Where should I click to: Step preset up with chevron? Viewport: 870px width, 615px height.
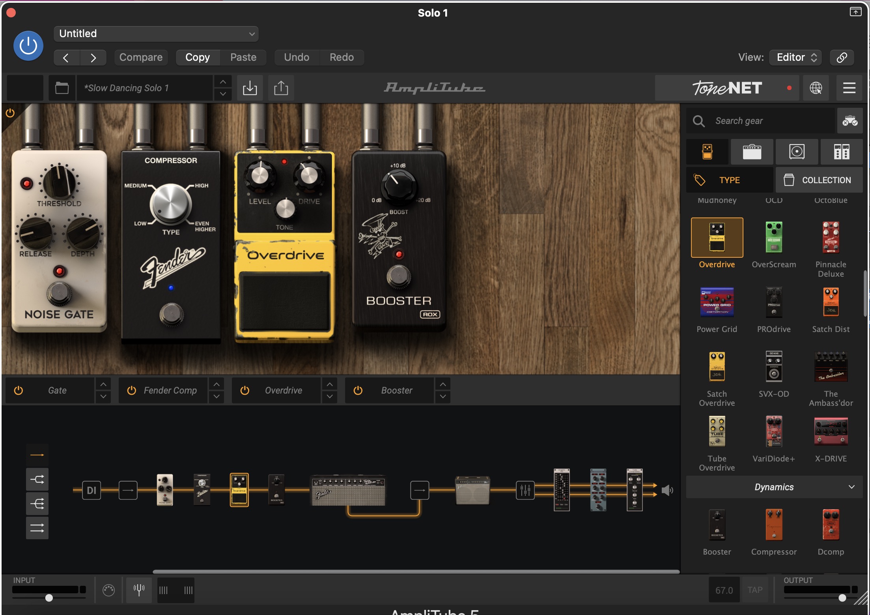223,82
